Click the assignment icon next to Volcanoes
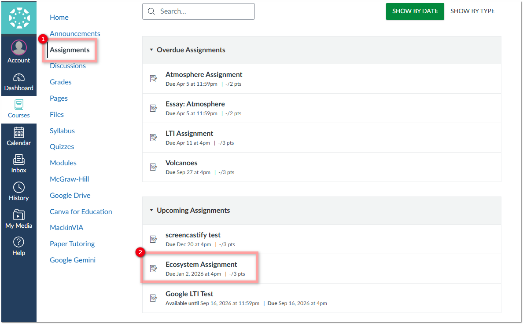Image resolution: width=523 pixels, height=324 pixels. coord(153,167)
